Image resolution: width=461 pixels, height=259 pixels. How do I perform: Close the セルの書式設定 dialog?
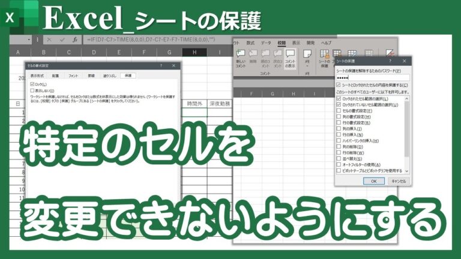tap(173, 65)
